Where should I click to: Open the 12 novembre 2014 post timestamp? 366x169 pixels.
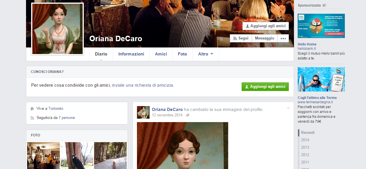coord(167,115)
